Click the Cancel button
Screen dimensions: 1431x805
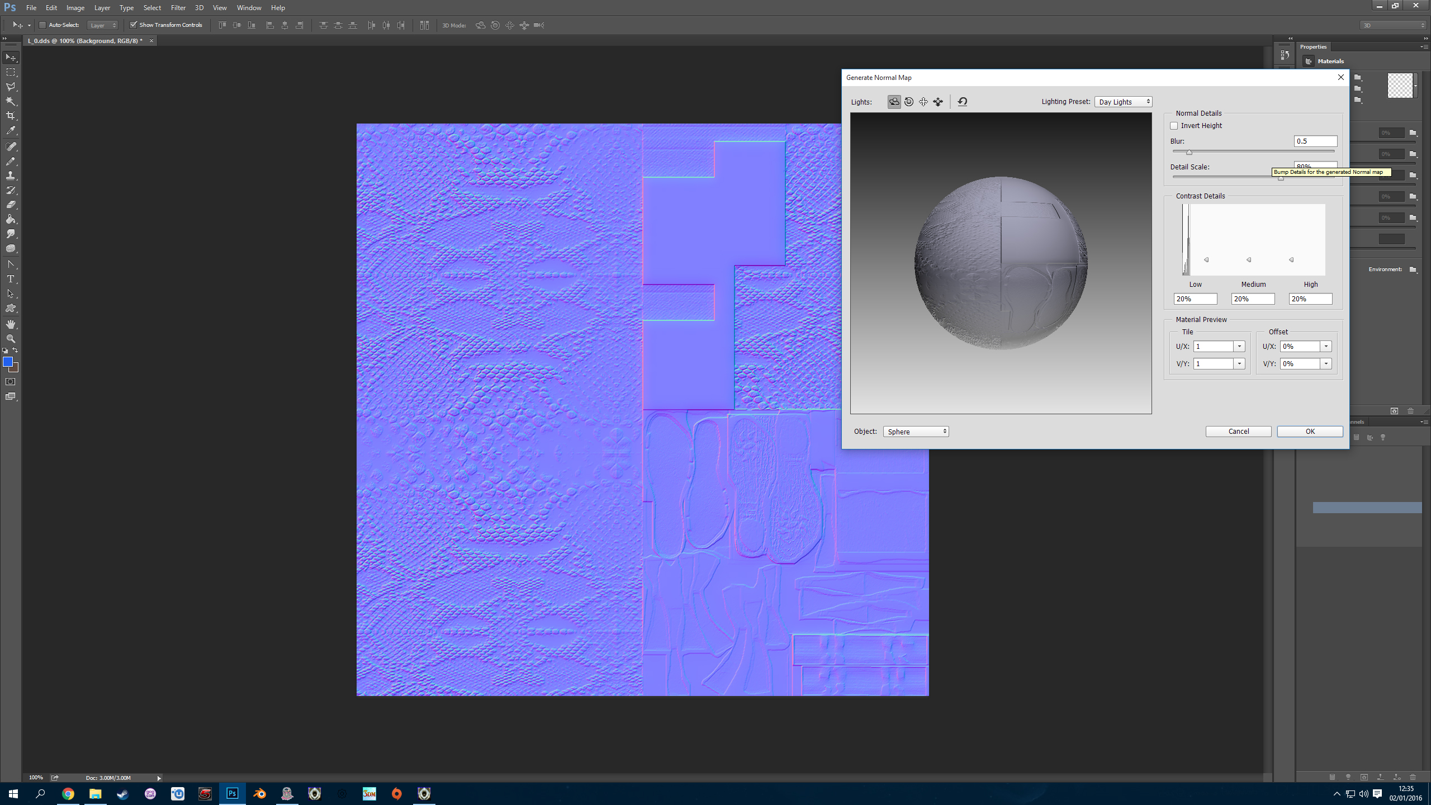click(x=1238, y=432)
